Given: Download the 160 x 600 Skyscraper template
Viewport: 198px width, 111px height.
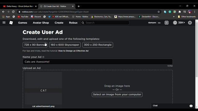Looking at the screenshot, I should click(x=65, y=45).
